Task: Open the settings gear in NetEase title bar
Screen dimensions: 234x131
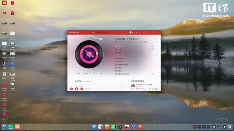Action: point(148,32)
